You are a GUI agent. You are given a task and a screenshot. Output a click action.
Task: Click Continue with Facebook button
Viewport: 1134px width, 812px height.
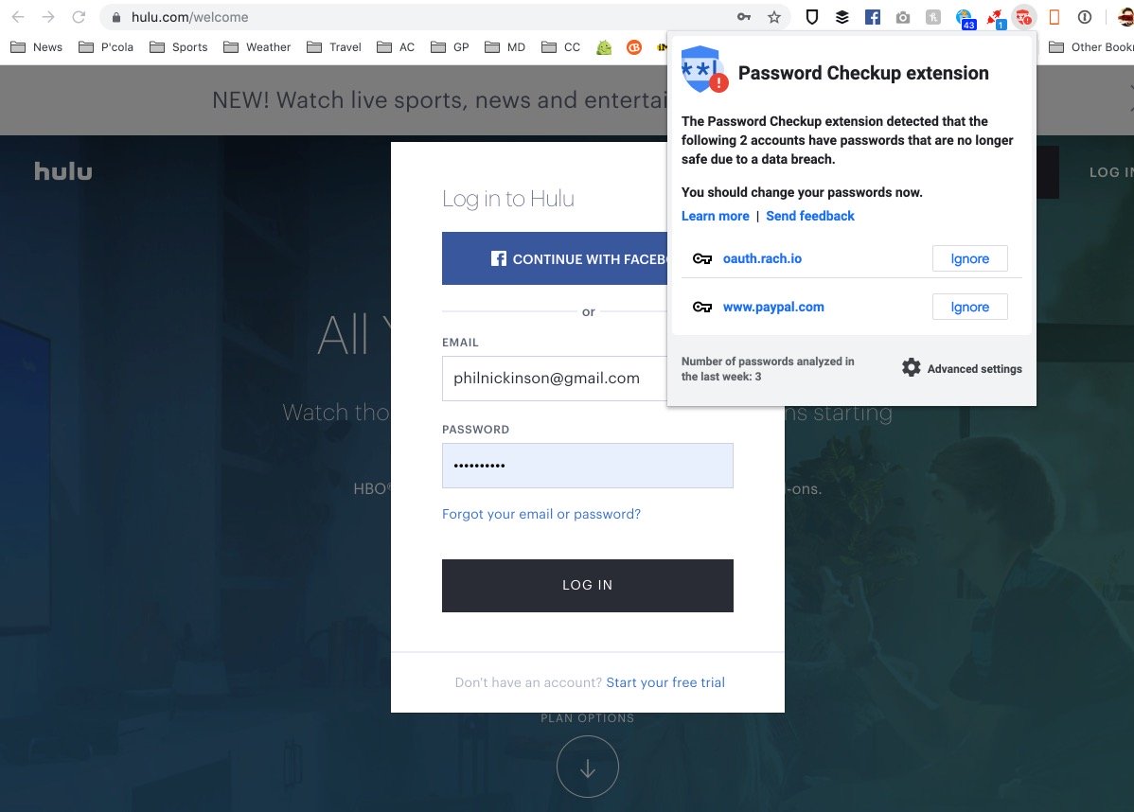click(555, 258)
